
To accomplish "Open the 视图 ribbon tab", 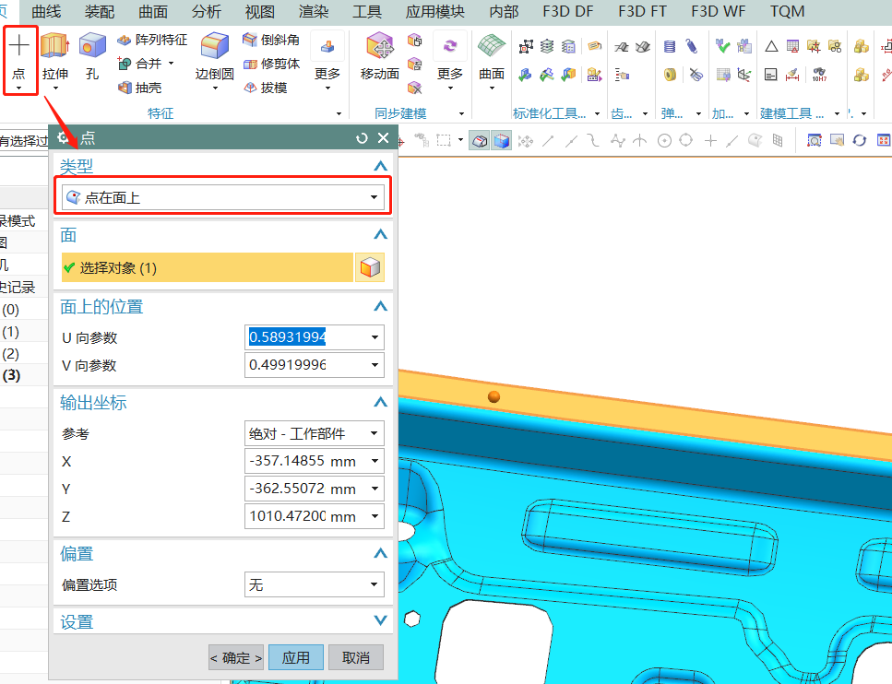I will pos(259,11).
